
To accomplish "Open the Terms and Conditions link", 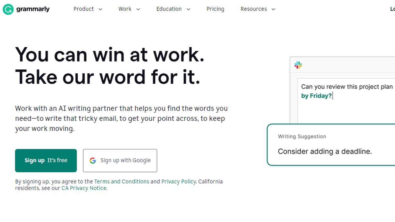I will pyautogui.click(x=121, y=181).
